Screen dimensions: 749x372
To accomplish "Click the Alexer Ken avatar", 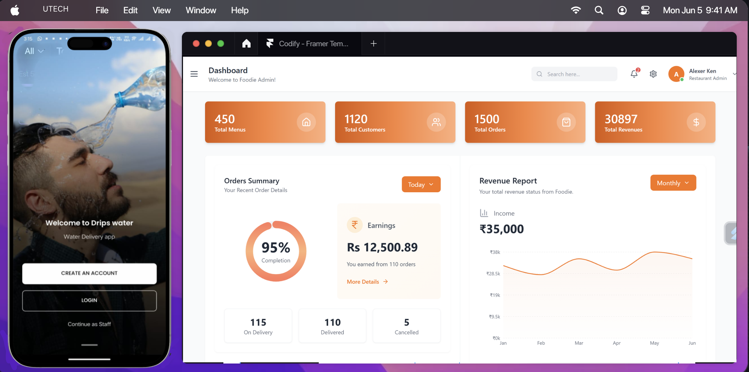I will pyautogui.click(x=676, y=74).
